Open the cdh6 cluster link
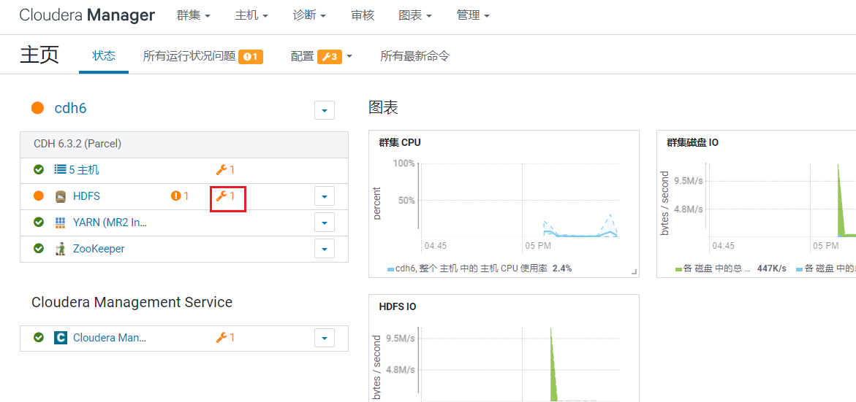 point(70,109)
